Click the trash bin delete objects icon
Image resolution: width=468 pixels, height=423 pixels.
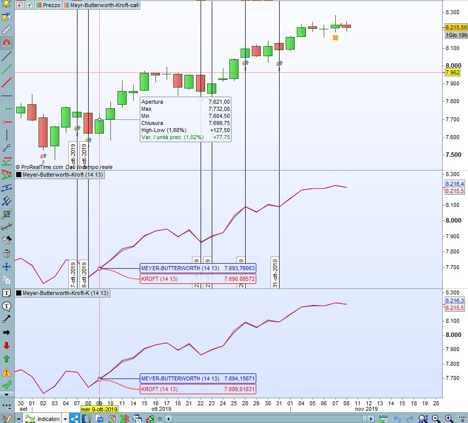pos(6,253)
